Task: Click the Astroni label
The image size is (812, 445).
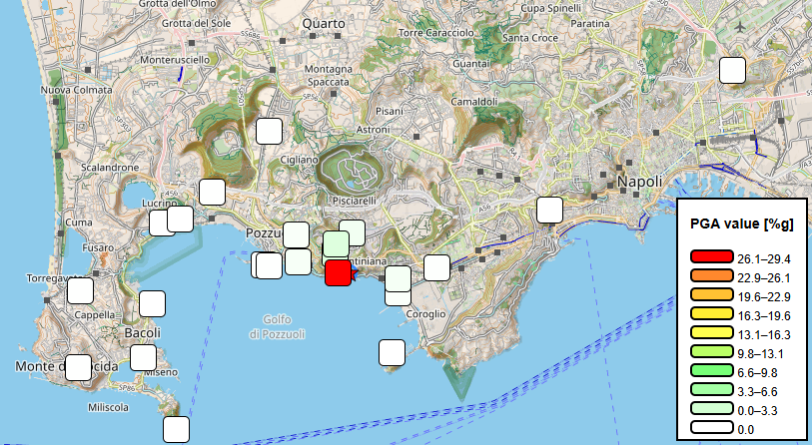Action: click(x=373, y=130)
